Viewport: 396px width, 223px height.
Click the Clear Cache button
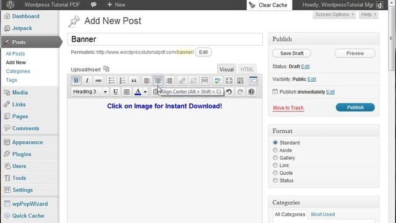point(269,5)
